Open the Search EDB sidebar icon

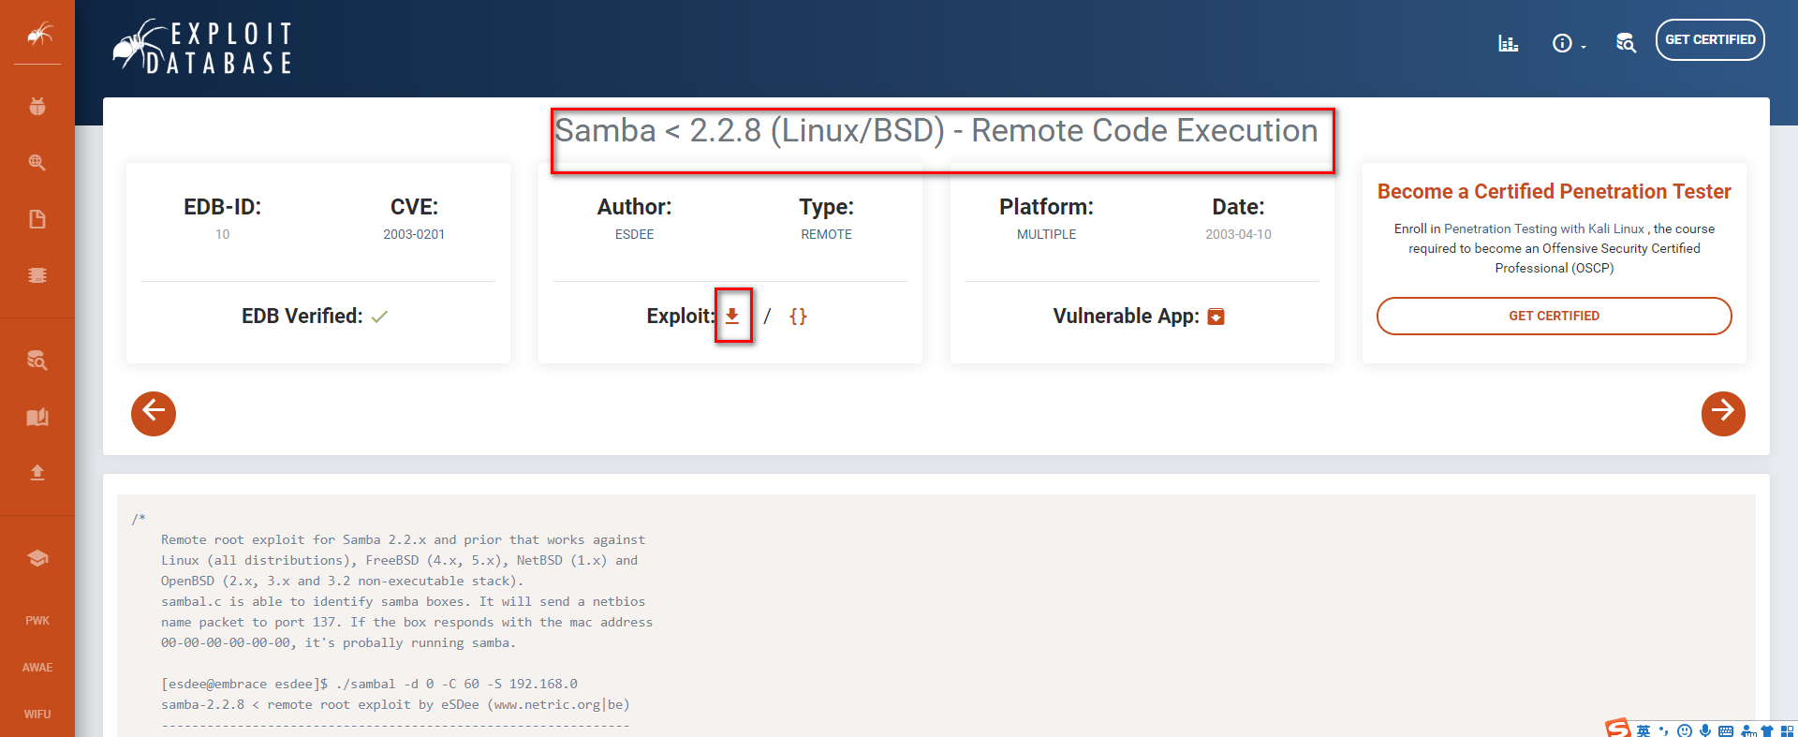coord(37,361)
